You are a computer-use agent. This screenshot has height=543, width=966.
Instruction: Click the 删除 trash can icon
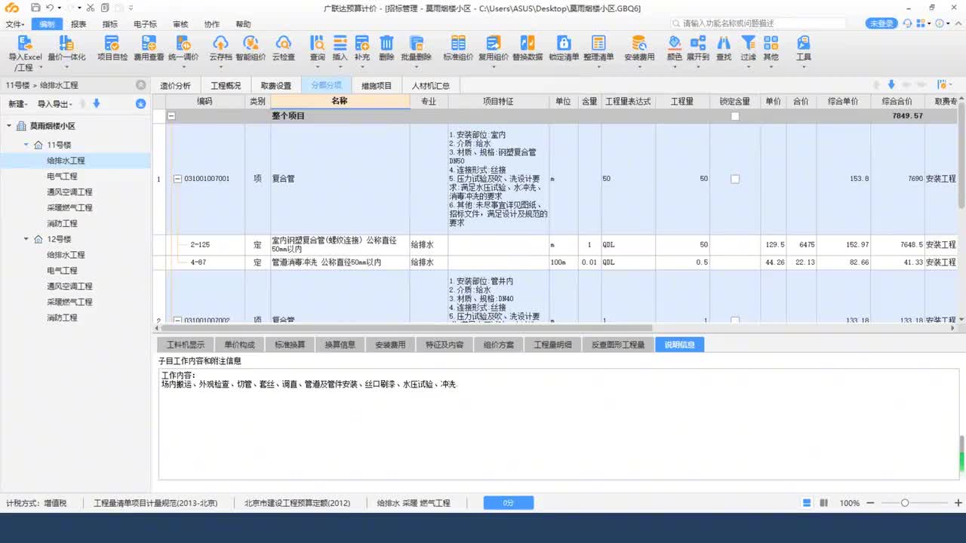click(x=386, y=43)
